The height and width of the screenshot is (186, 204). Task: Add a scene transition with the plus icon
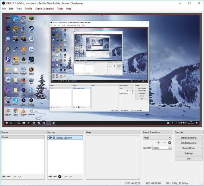point(159,143)
